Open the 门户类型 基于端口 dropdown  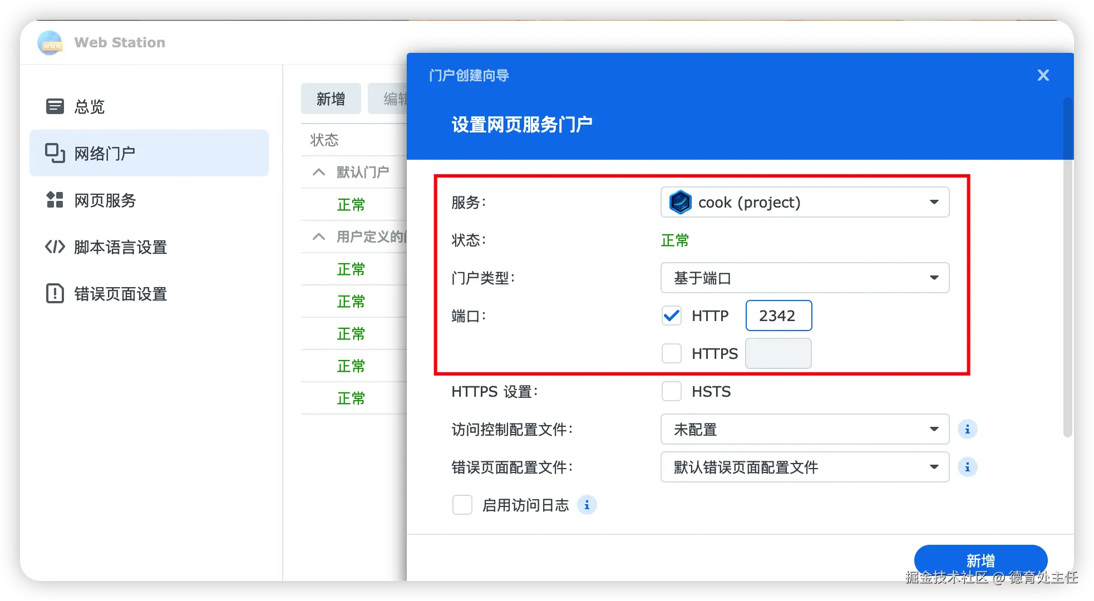tap(805, 278)
